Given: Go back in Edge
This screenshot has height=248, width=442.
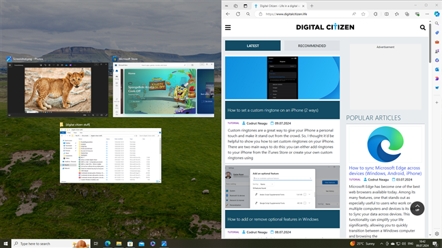Looking at the screenshot, I should point(228,14).
